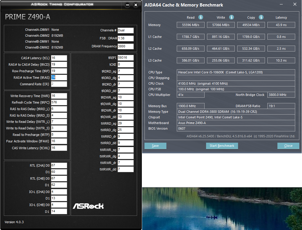The image size is (302, 230).
Task: Click the RTL (CHA) D0 field
Action: 59,165
